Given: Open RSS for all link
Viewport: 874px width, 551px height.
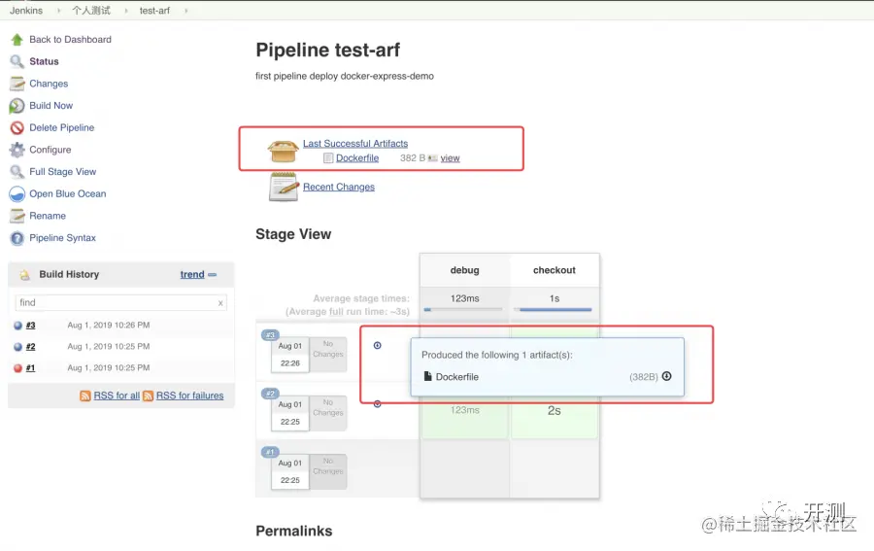Looking at the screenshot, I should pos(117,396).
